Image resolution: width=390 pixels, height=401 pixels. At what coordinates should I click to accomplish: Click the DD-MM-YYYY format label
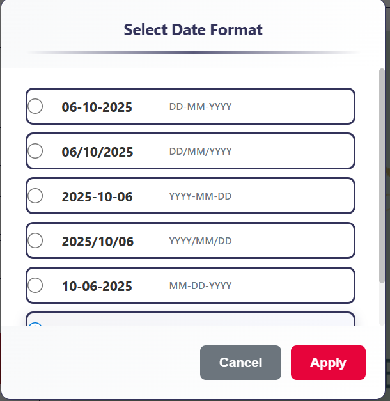[200, 107]
